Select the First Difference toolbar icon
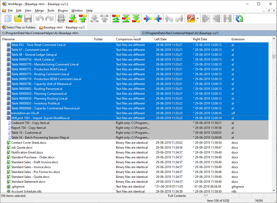This screenshot has width=277, height=203. (x=115, y=18)
